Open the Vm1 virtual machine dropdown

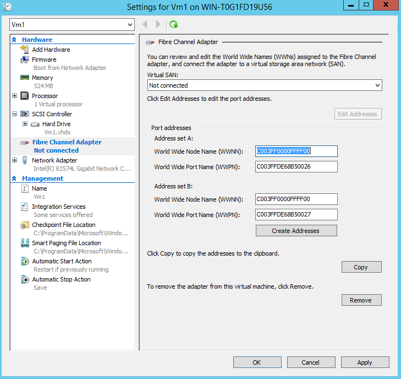coord(72,25)
